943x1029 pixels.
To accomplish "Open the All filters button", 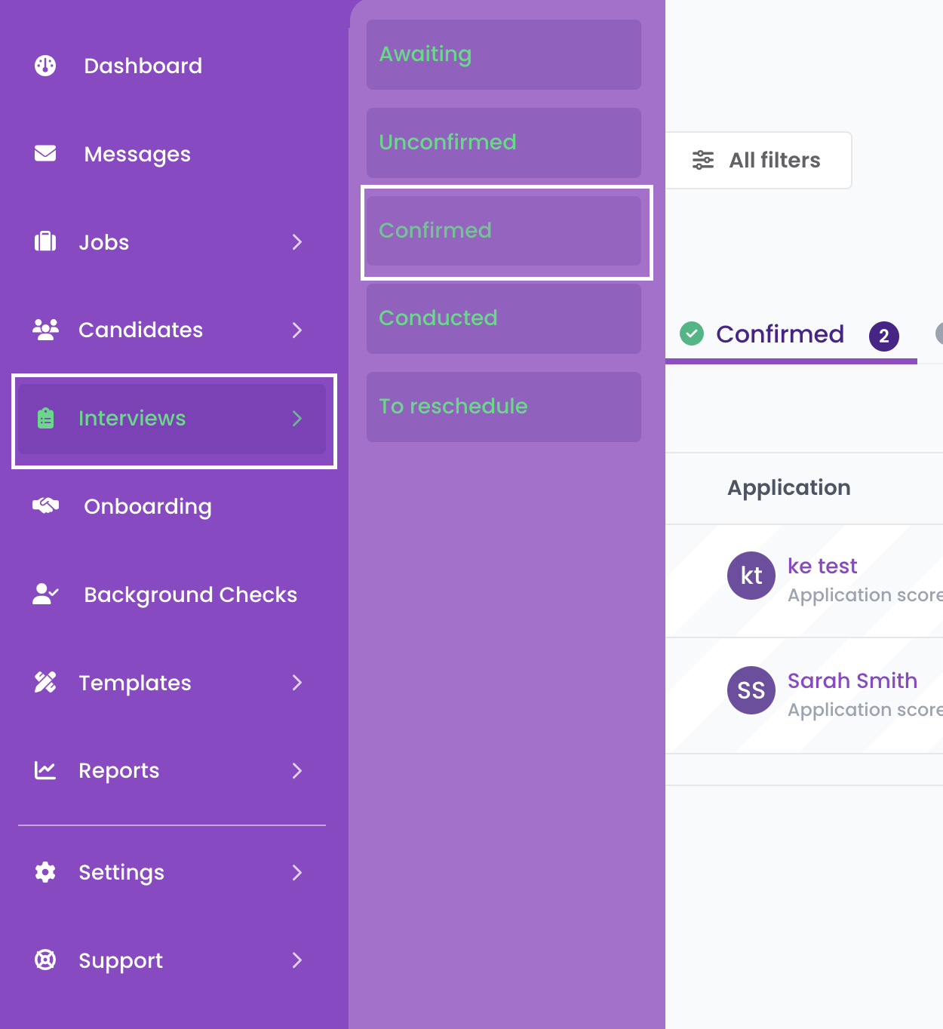I will (x=758, y=161).
